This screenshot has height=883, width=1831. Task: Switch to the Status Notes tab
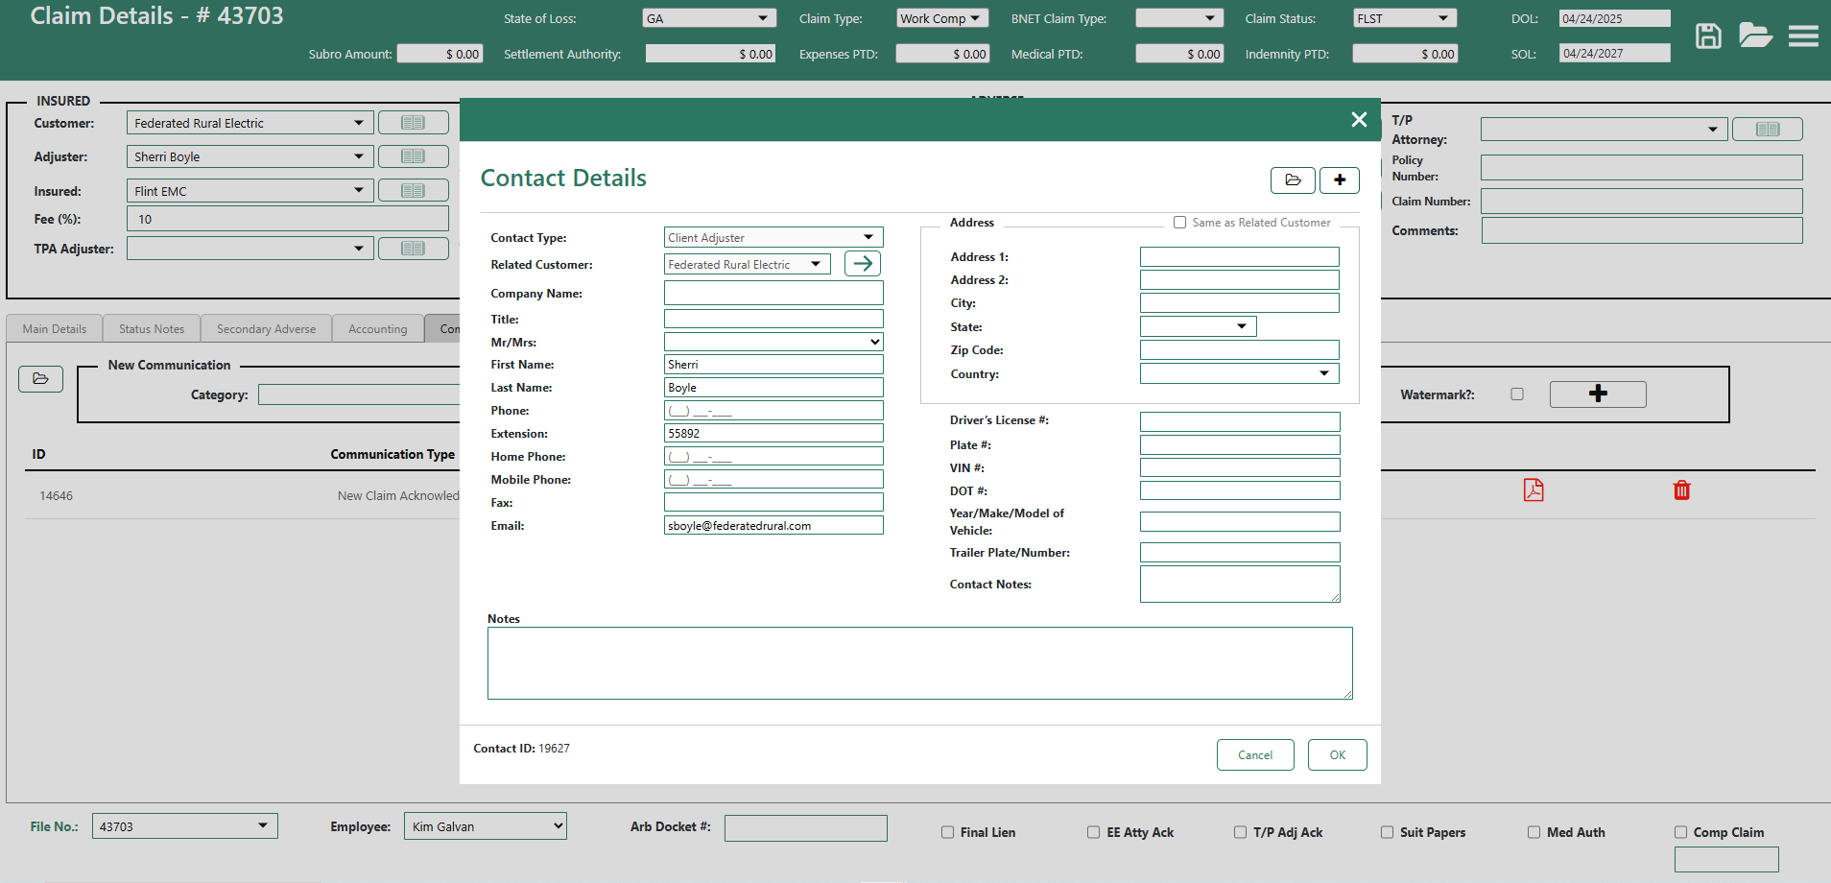[x=152, y=329]
